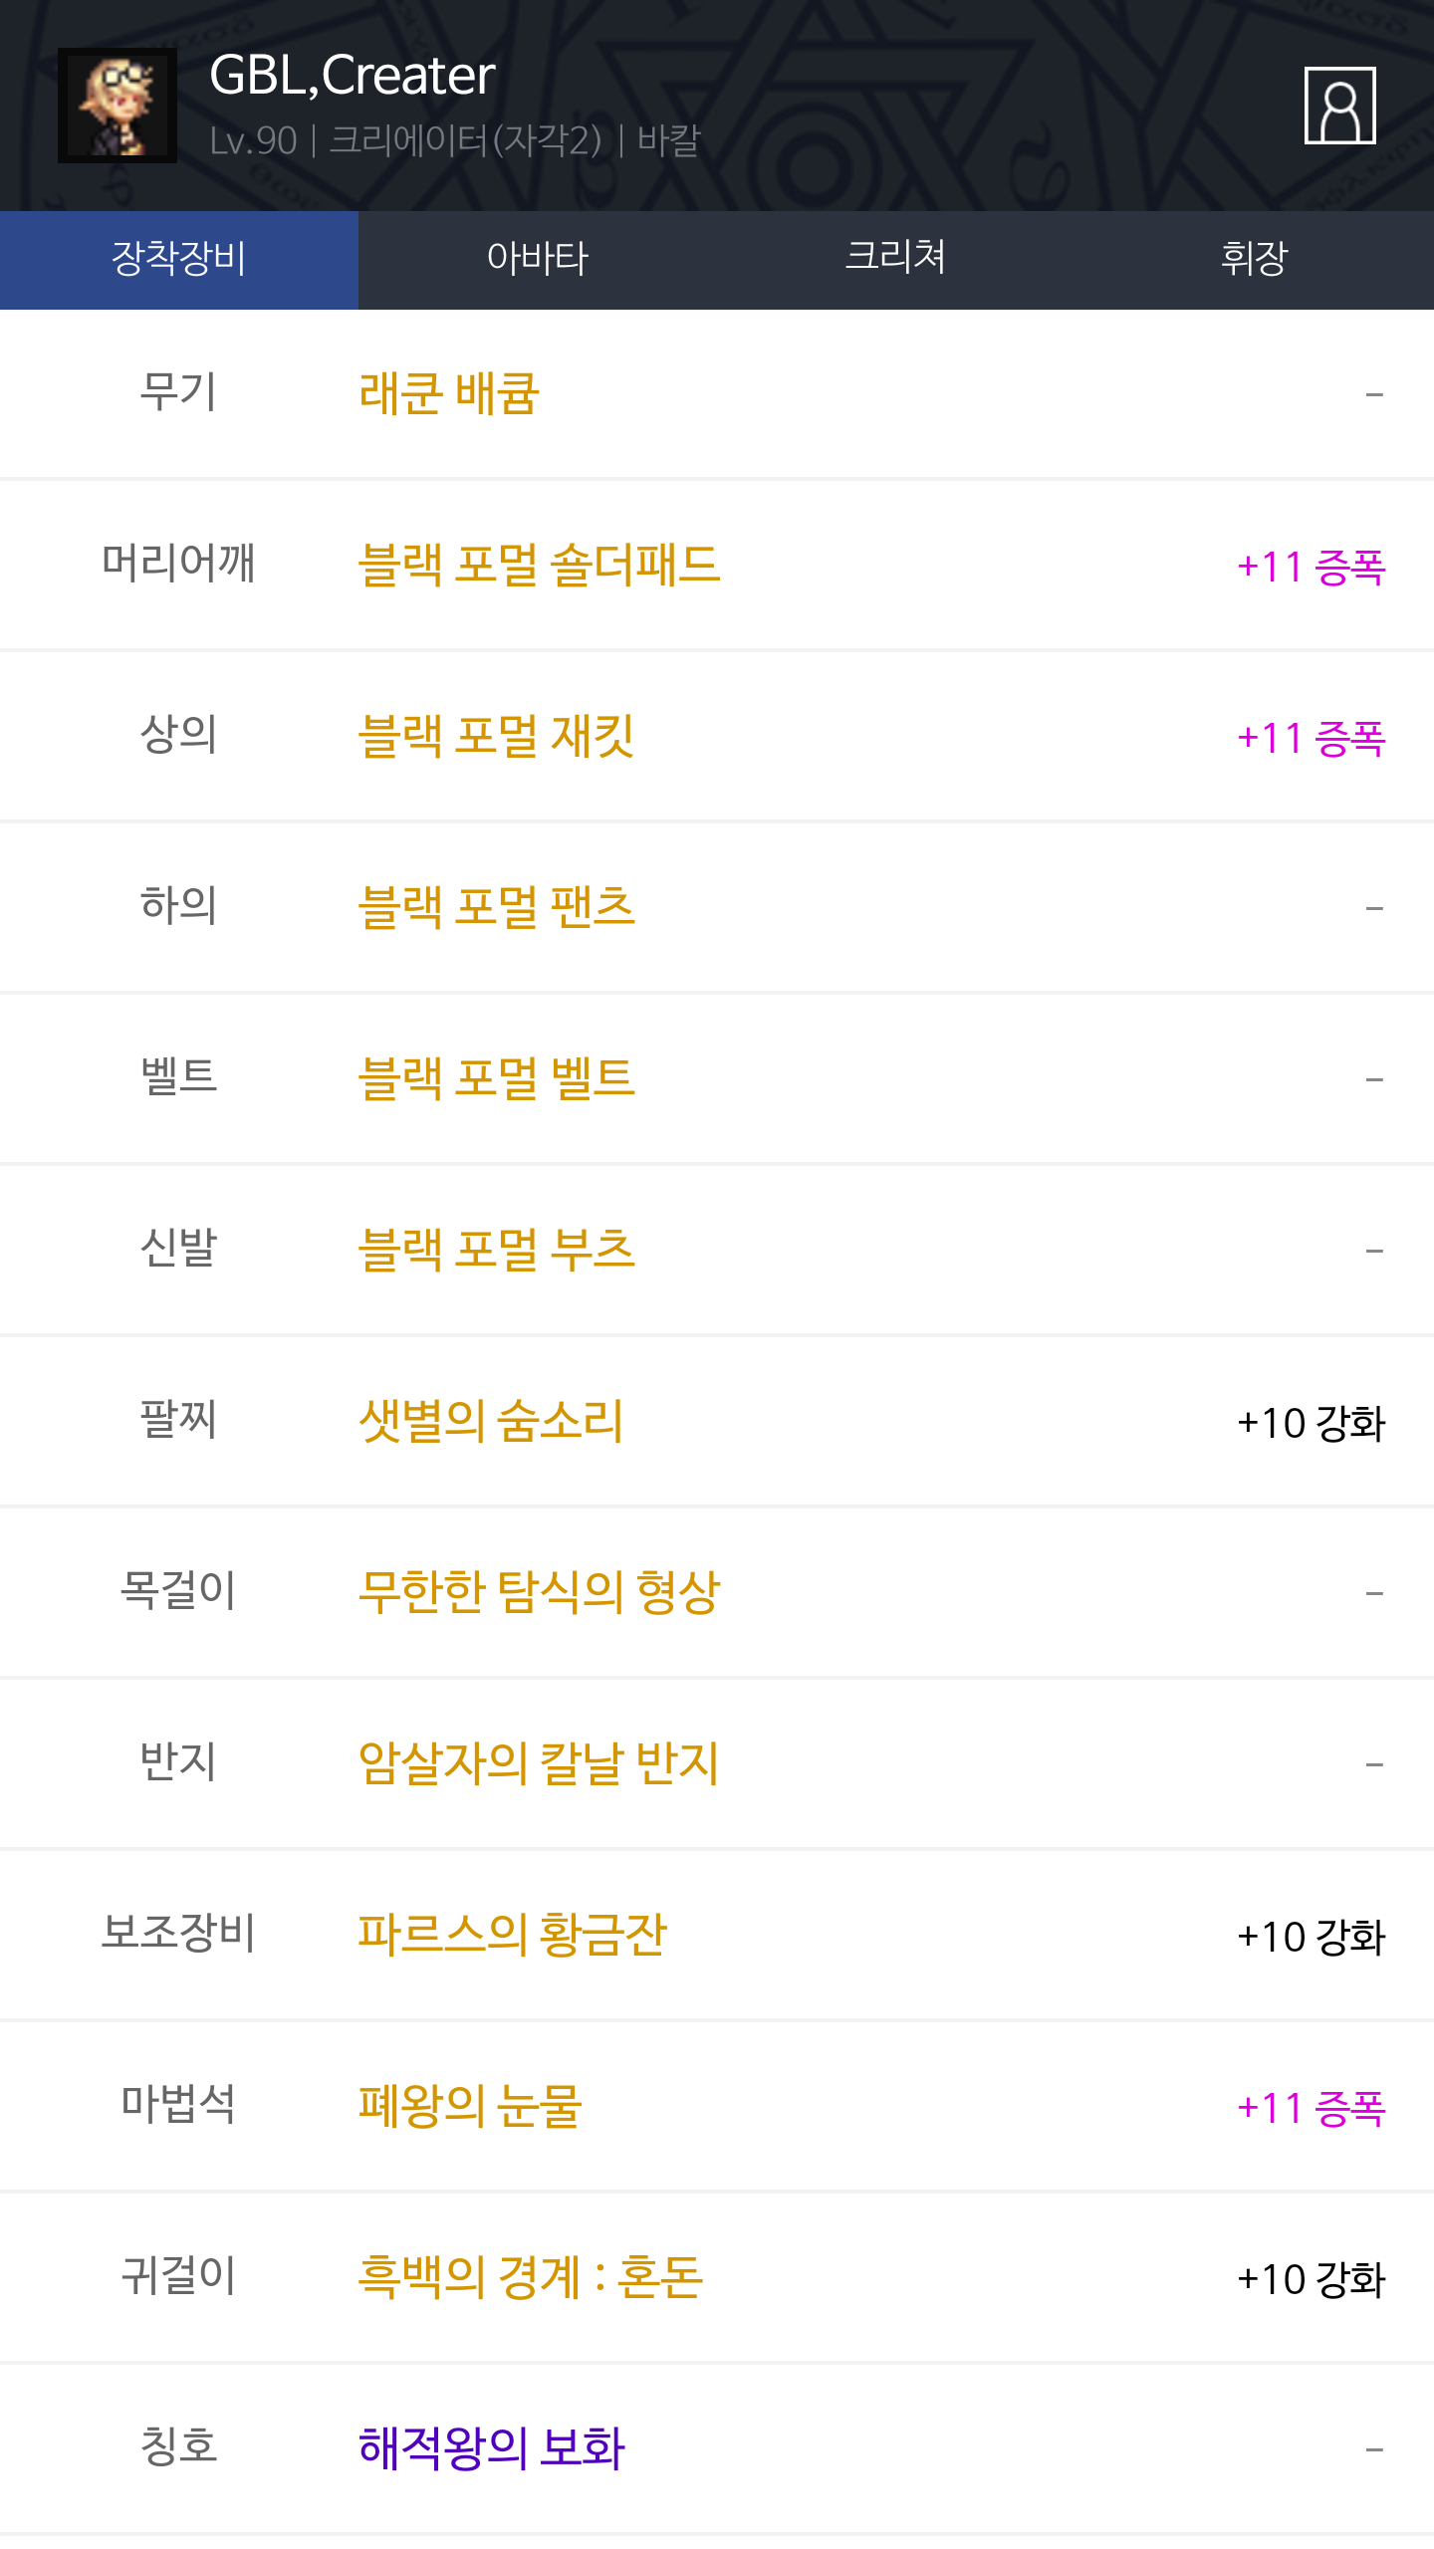Open title item 해적왕의 보화
Image resolution: width=1434 pixels, height=2549 pixels.
coord(491,2449)
